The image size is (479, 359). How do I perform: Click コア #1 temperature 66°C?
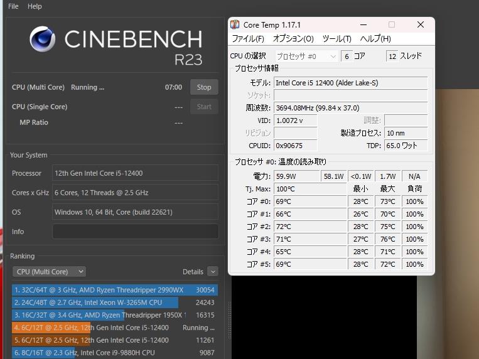coord(310,214)
